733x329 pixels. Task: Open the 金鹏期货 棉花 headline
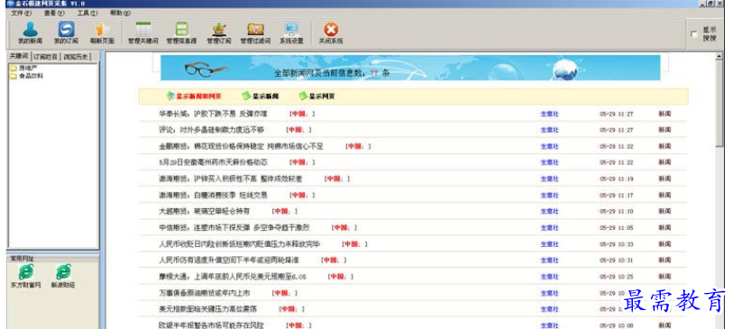(x=242, y=146)
